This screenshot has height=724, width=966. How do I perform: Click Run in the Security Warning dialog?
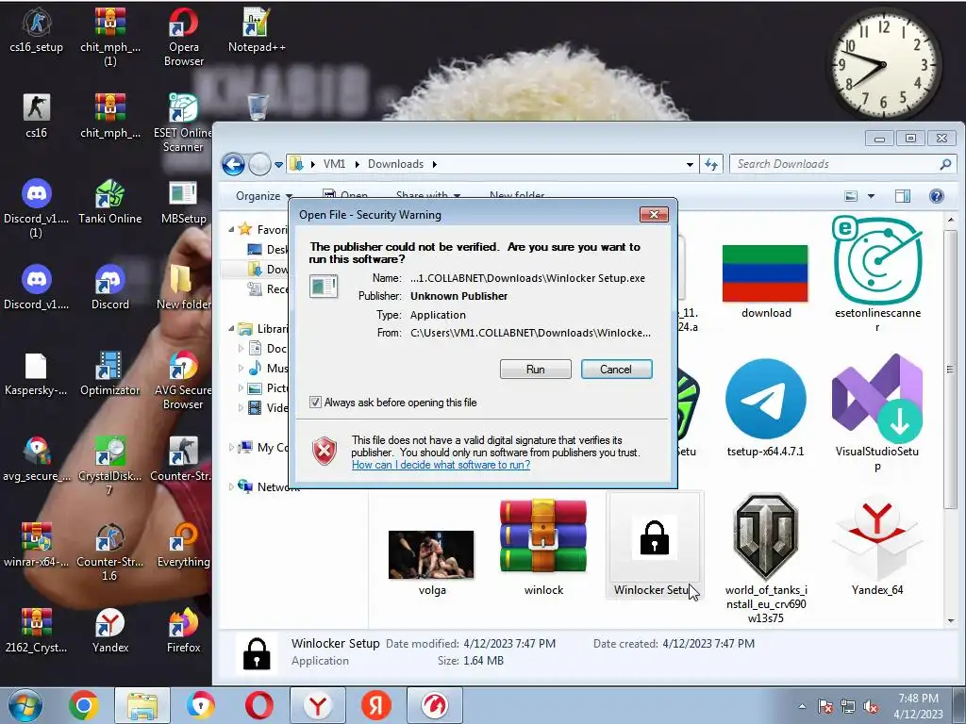click(536, 370)
